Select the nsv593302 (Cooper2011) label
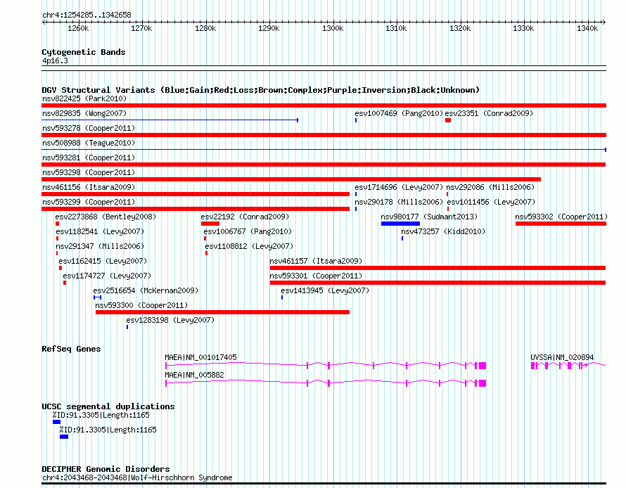Screen dimensions: 626x488 [x=561, y=217]
